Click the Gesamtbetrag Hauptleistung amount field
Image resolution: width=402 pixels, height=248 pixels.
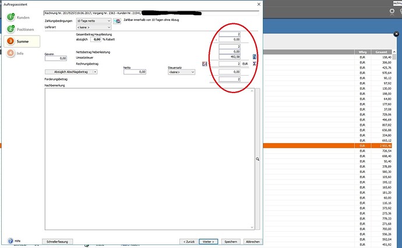coord(230,34)
